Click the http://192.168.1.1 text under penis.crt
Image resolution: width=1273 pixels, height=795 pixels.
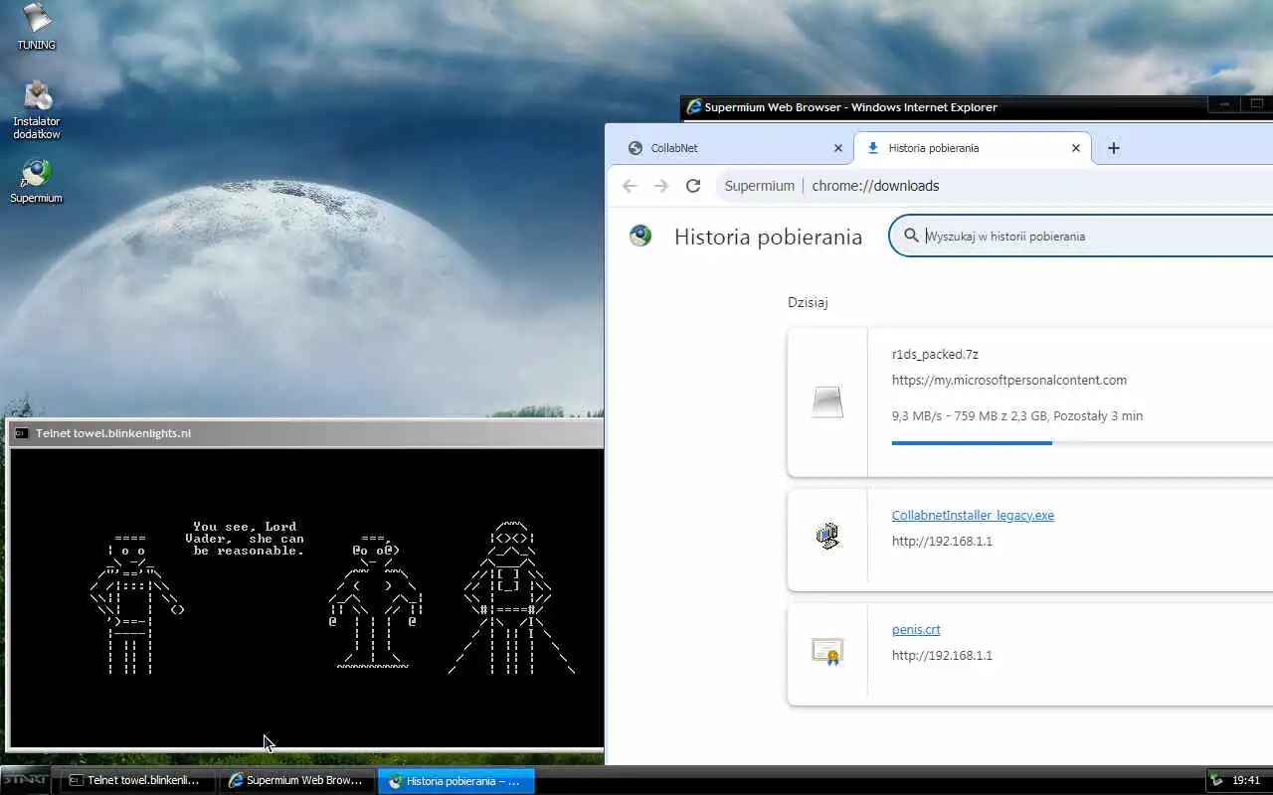pos(942,656)
